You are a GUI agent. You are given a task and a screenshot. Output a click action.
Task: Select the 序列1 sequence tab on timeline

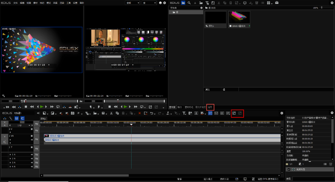(44, 119)
